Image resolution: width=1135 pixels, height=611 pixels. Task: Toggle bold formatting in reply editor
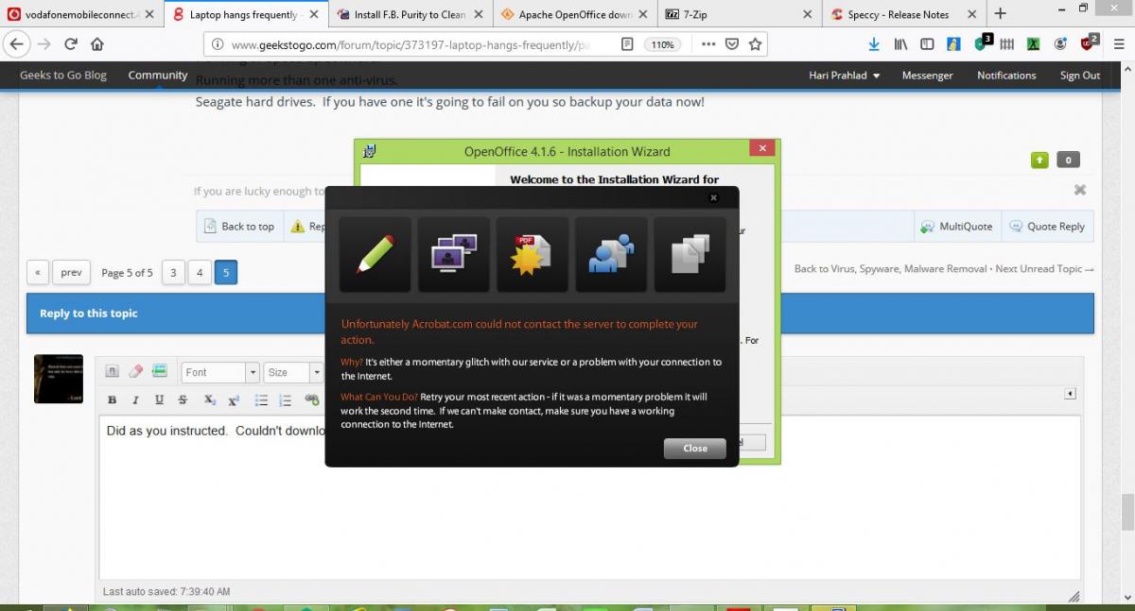113,400
